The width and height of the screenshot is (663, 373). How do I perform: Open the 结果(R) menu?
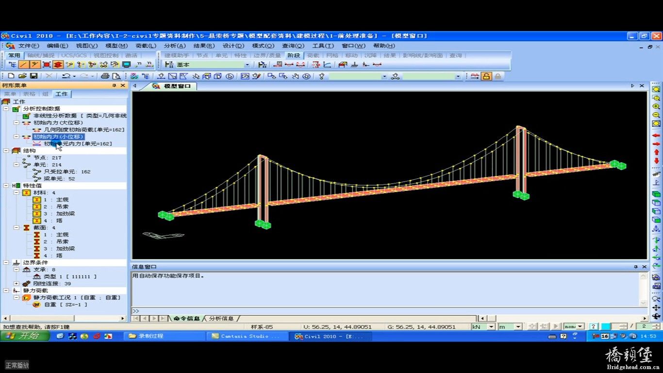pyautogui.click(x=204, y=46)
